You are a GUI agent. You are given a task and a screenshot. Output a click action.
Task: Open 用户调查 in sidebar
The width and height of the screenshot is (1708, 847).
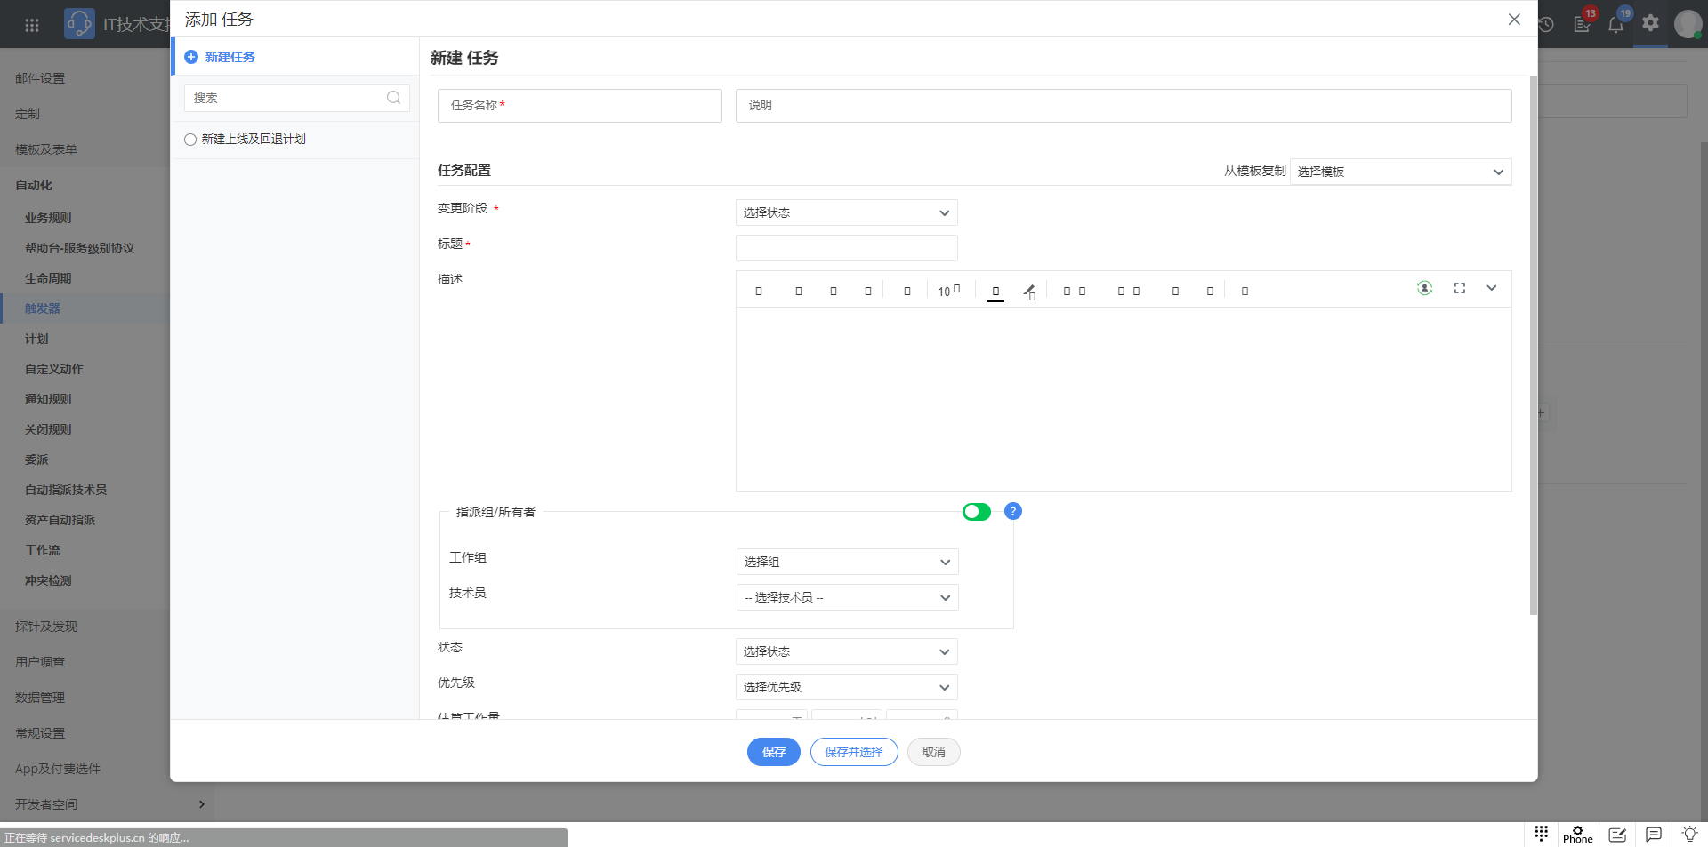click(x=40, y=662)
